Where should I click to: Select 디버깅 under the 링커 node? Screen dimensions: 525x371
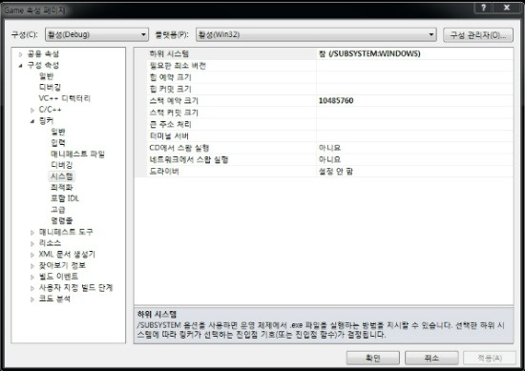pyautogui.click(x=62, y=165)
